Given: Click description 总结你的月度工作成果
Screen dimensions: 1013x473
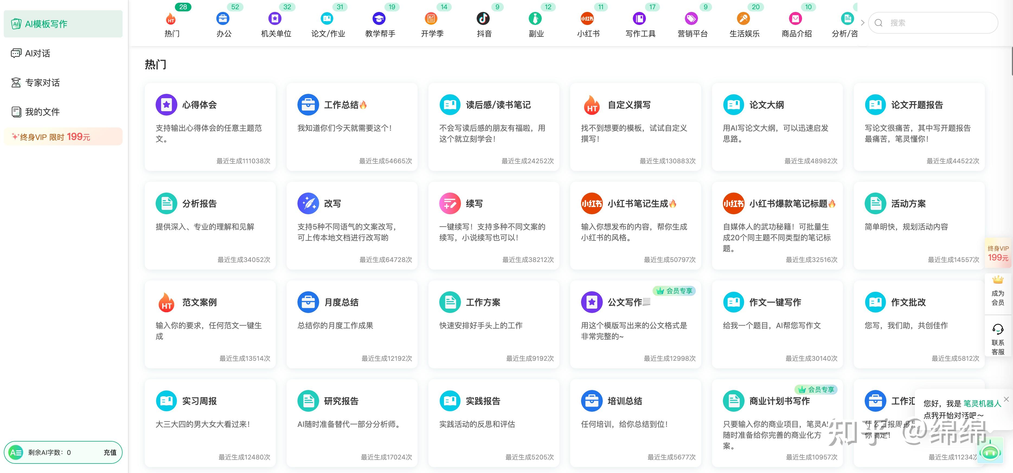Looking at the screenshot, I should (335, 325).
